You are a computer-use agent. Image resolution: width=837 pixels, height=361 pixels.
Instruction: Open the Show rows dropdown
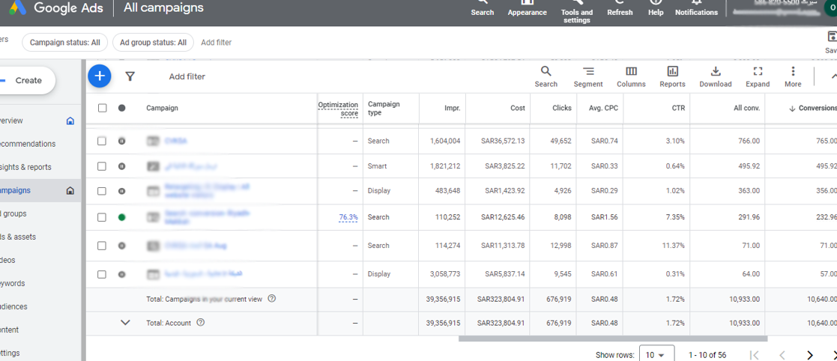point(656,355)
